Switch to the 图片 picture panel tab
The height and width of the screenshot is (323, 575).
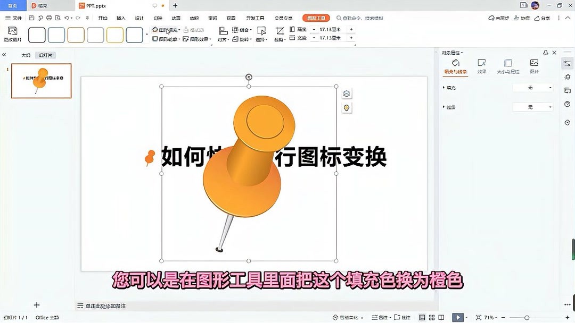click(533, 65)
